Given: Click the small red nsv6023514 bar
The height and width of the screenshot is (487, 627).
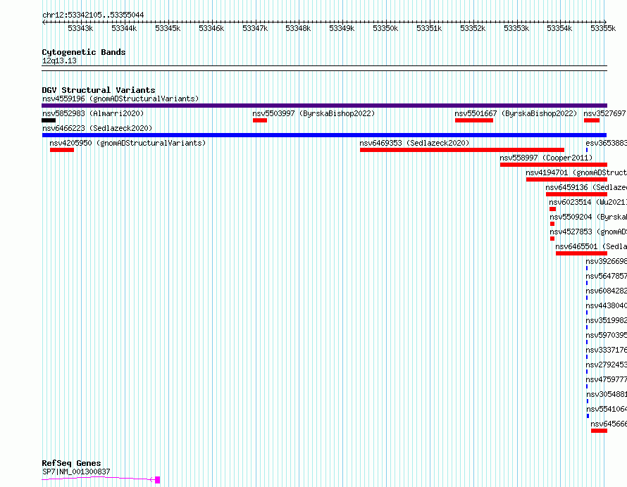Looking at the screenshot, I should tap(552, 209).
